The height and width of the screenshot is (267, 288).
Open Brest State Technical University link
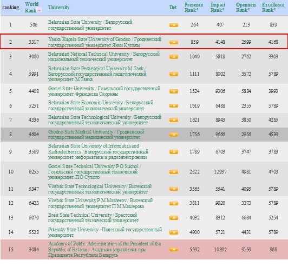point(93,218)
